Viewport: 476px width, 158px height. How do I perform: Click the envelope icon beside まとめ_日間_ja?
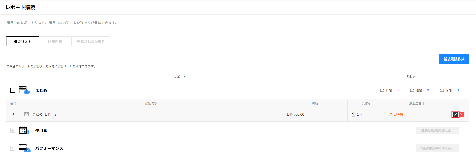click(x=26, y=114)
